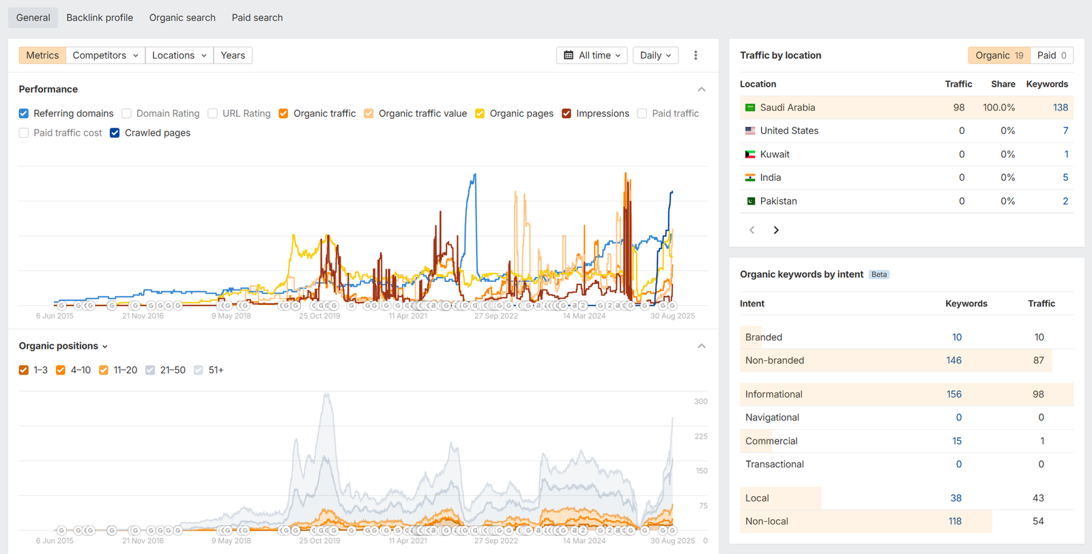Enable Paid traffic cost checkbox

click(x=24, y=133)
